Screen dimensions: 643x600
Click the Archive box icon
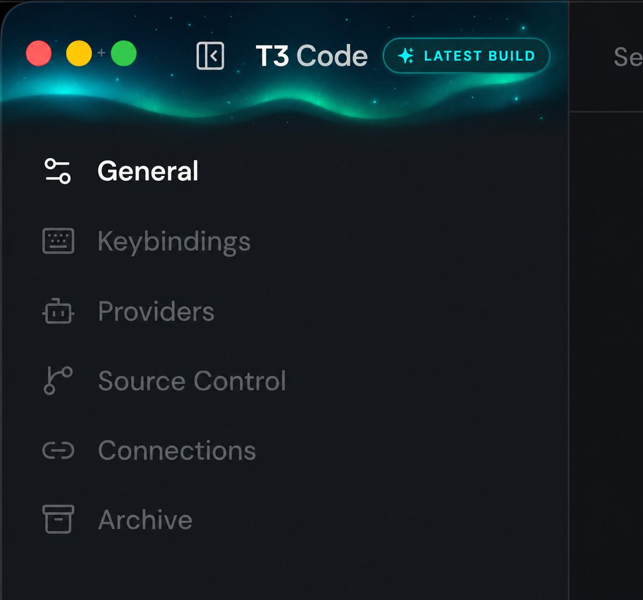click(x=58, y=519)
